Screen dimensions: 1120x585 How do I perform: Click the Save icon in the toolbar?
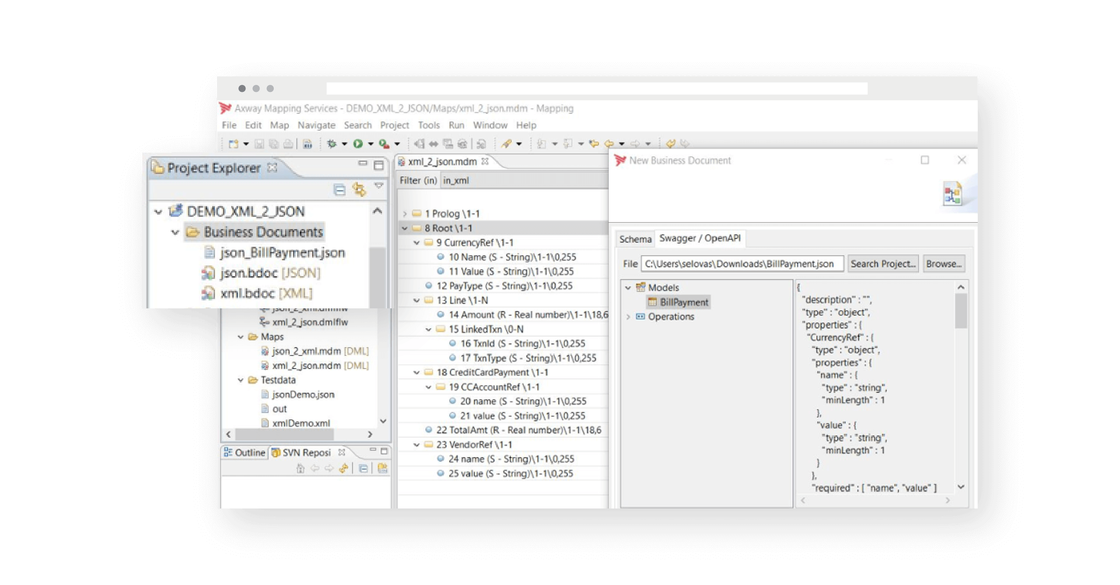click(259, 143)
